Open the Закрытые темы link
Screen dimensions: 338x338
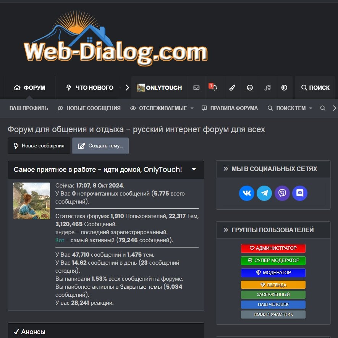[x=141, y=287]
